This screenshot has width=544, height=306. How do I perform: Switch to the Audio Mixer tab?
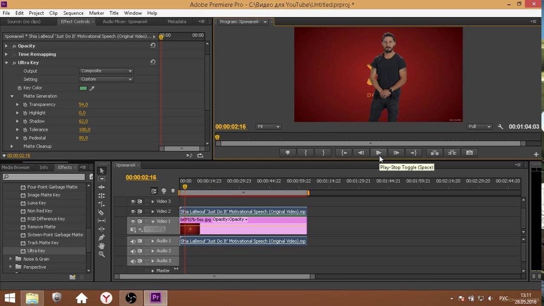(125, 22)
